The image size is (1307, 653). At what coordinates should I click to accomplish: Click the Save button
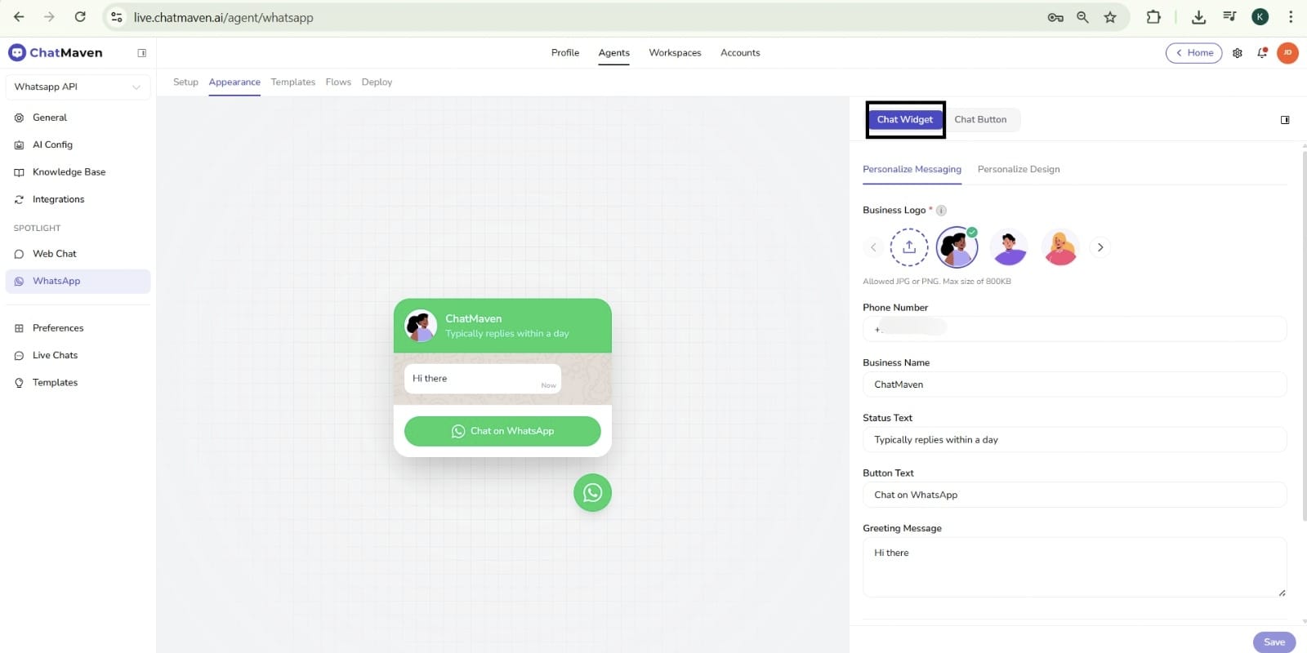click(1274, 642)
